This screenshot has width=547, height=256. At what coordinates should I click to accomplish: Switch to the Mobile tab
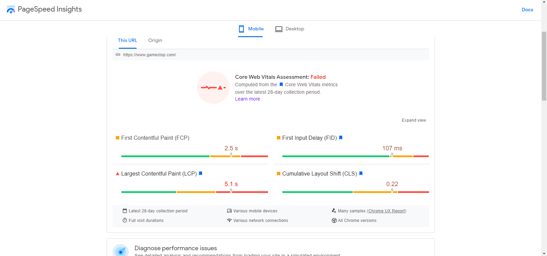coord(251,29)
